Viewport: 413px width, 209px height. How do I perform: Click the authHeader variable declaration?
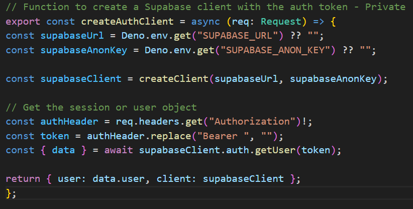tap(69, 122)
